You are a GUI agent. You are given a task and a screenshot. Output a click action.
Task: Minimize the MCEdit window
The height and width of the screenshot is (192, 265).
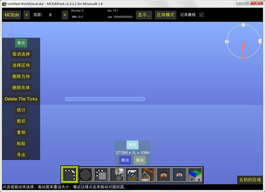click(x=240, y=3)
